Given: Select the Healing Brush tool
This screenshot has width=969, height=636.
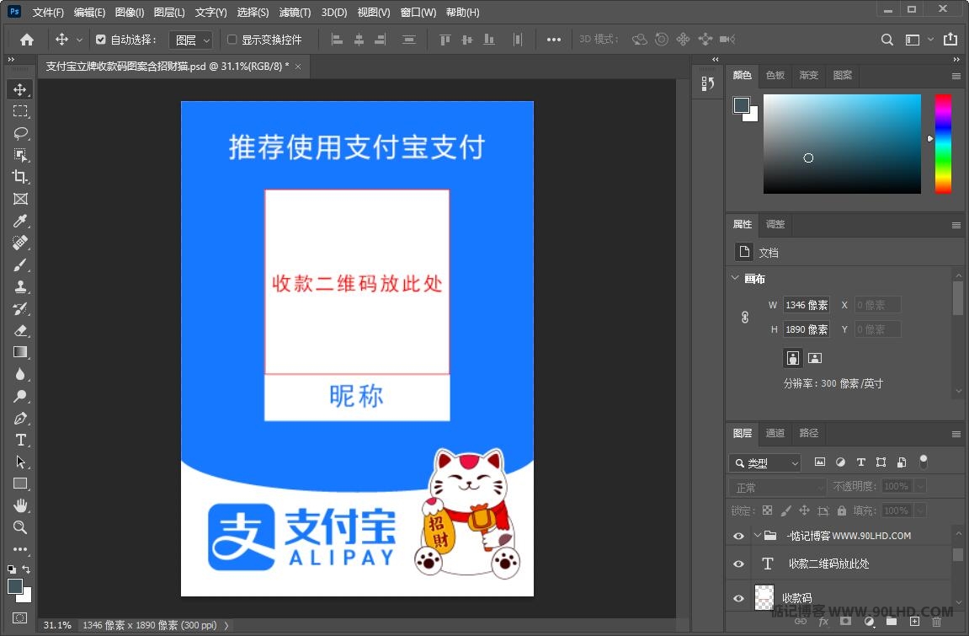Looking at the screenshot, I should pos(19,243).
